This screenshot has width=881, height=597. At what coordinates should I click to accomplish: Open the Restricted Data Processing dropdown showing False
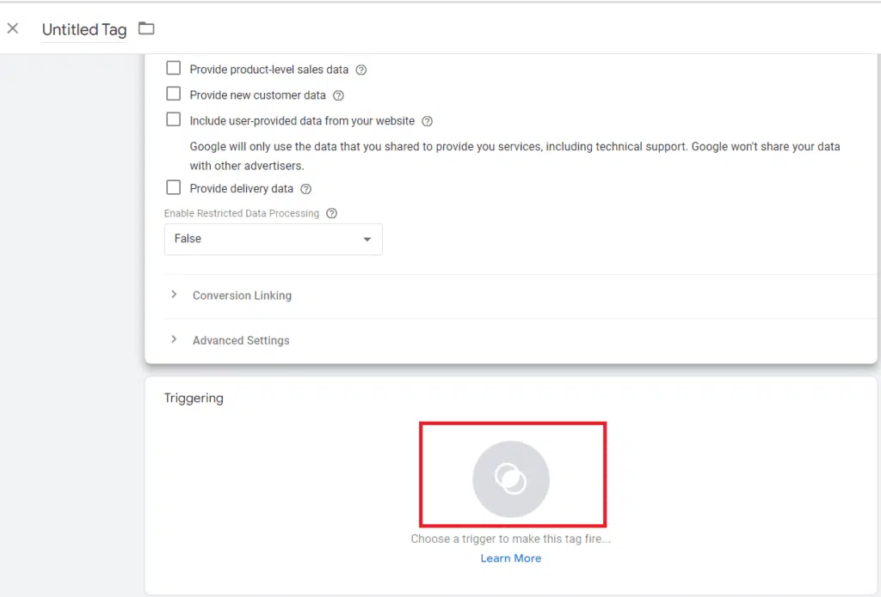[x=273, y=239]
